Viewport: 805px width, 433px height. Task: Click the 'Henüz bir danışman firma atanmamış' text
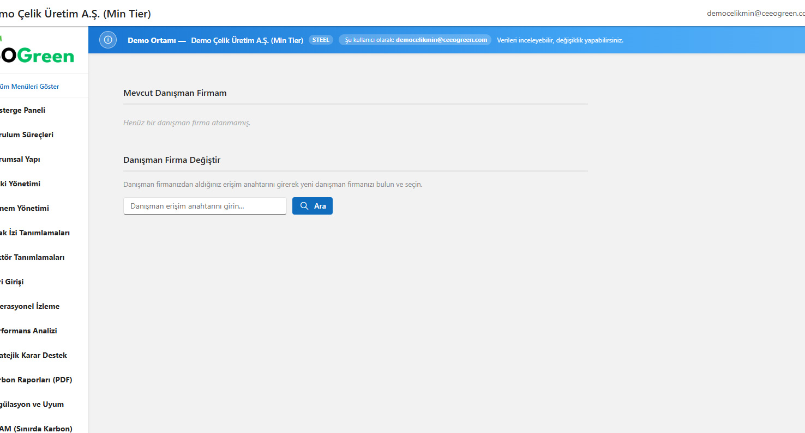(187, 123)
